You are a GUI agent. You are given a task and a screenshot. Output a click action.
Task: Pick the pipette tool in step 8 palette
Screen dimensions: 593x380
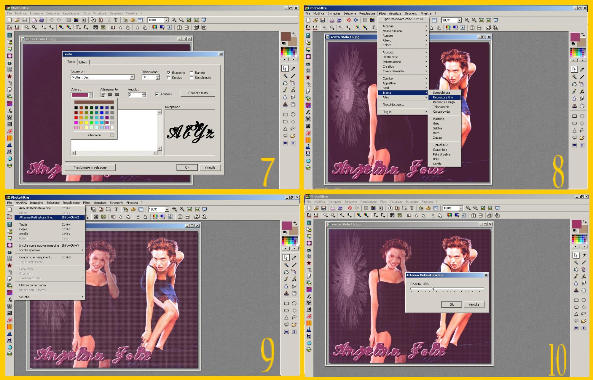tap(582, 69)
